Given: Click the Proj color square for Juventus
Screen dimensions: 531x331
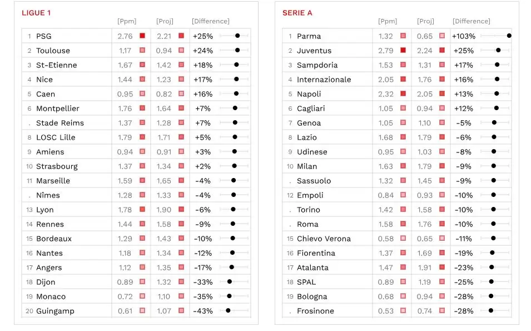Looking at the screenshot, I should (442, 51).
